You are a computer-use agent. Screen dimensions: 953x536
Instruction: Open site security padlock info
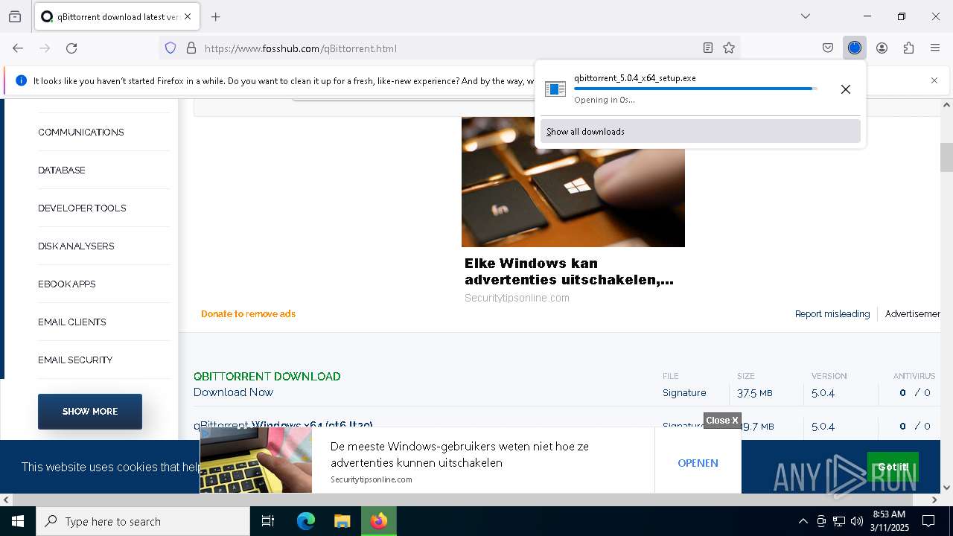point(191,48)
